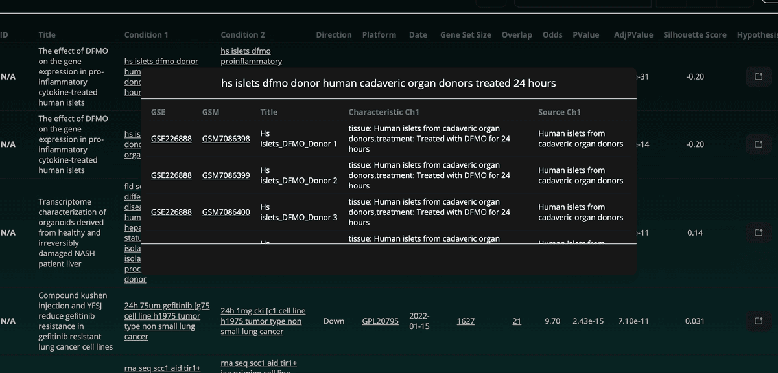This screenshot has width=778, height=373.
Task: Open hypothesis icon for gefitinib resistance row
Action: point(759,321)
